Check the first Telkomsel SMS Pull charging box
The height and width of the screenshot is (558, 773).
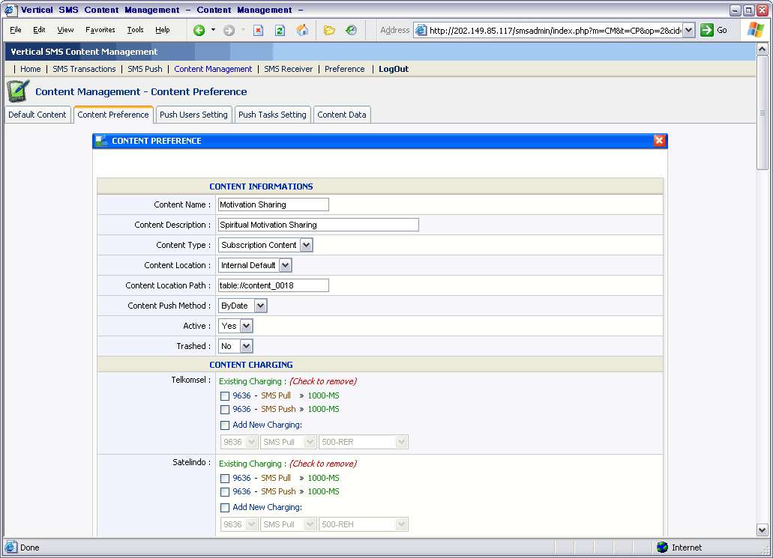coord(225,396)
